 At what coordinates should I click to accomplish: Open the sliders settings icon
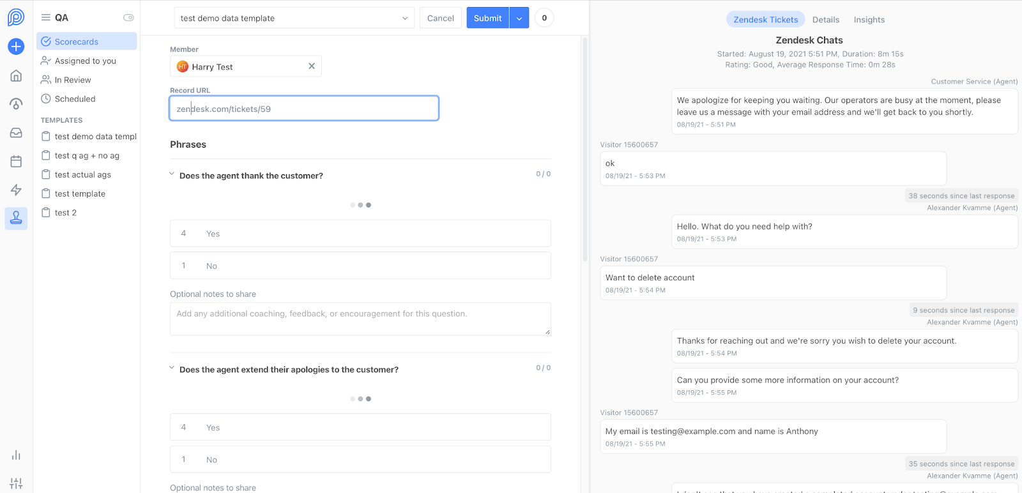[16, 483]
